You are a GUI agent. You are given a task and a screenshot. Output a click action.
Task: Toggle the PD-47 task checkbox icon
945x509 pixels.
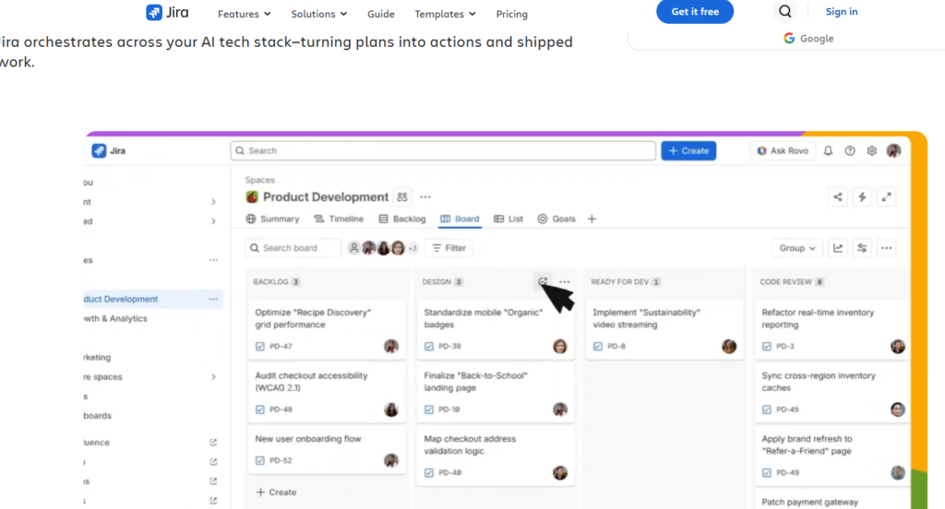[x=259, y=347]
